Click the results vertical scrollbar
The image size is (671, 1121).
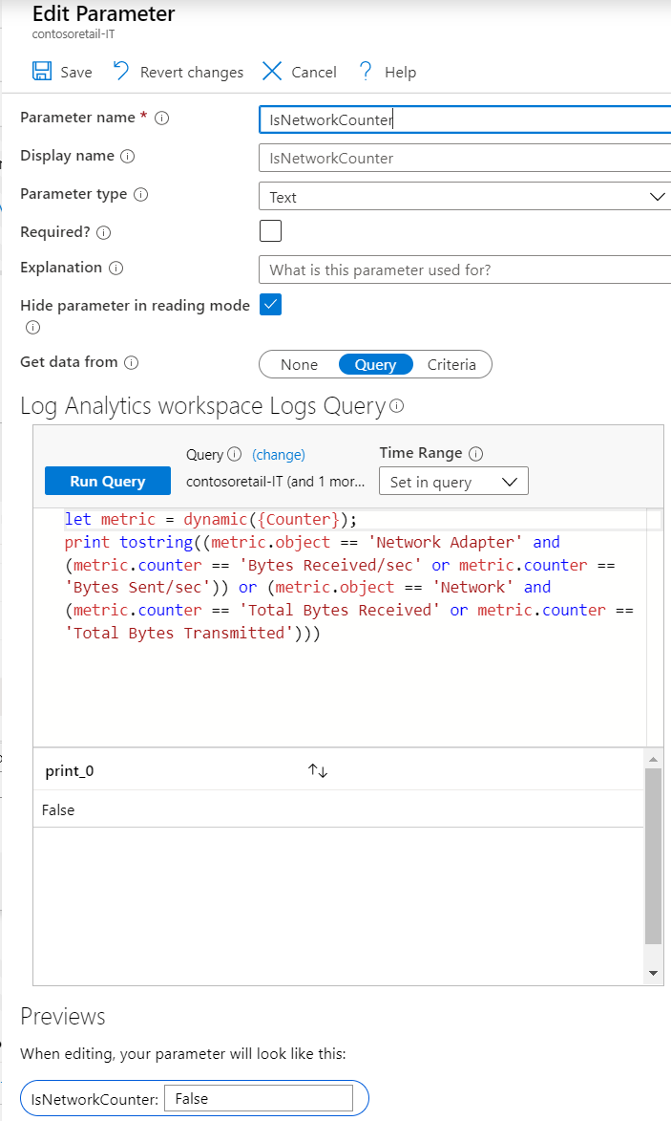[x=653, y=855]
